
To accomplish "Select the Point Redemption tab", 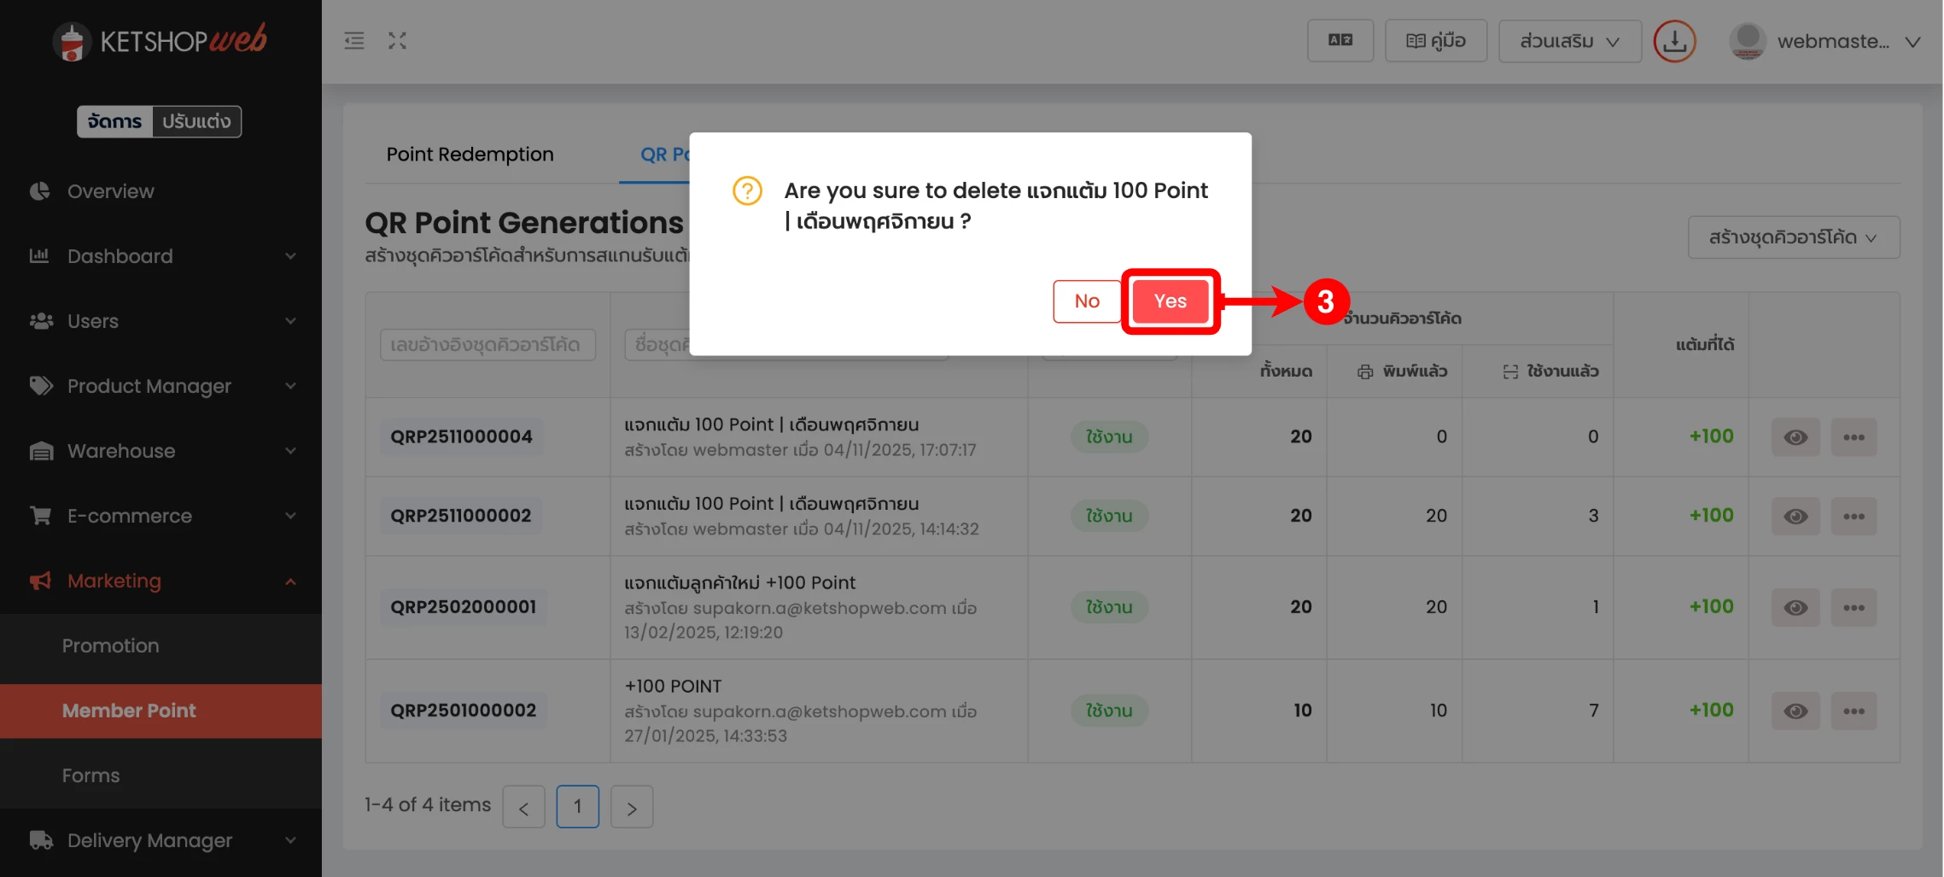I will 470,155.
